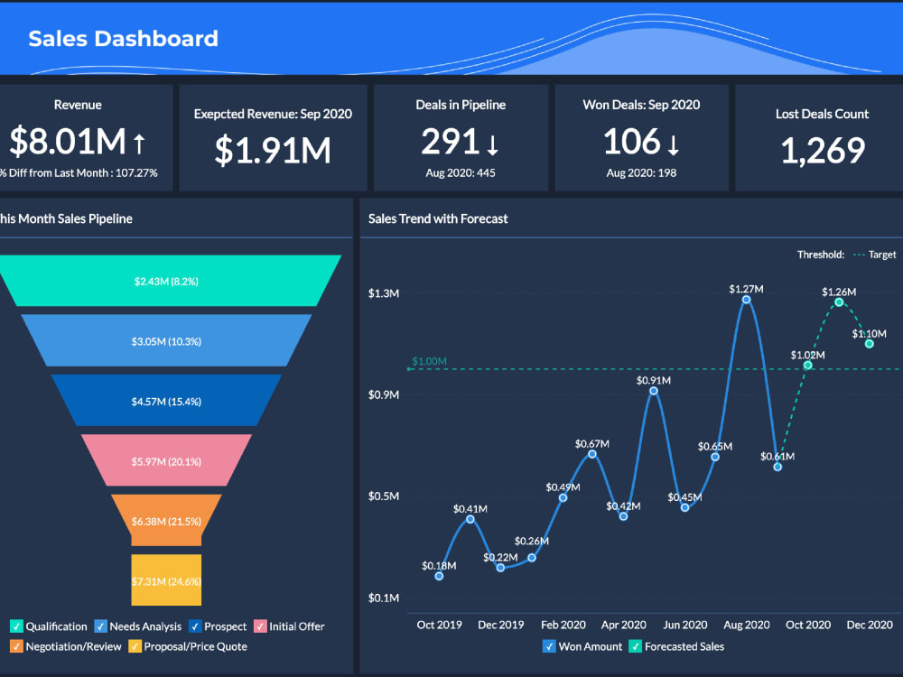Screen dimensions: 903x677
Task: Click the $6.38M (21.5%) funnel segment
Action: (166, 521)
